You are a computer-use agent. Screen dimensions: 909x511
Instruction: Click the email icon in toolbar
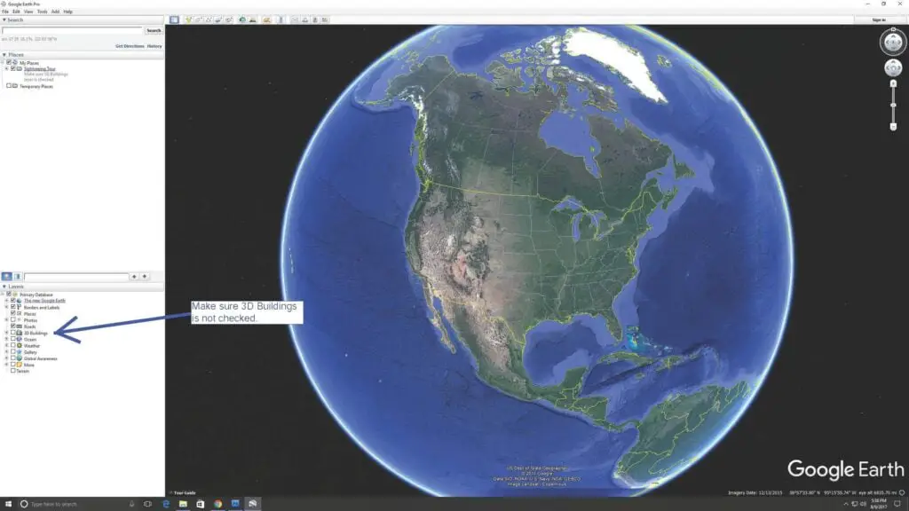tap(296, 20)
